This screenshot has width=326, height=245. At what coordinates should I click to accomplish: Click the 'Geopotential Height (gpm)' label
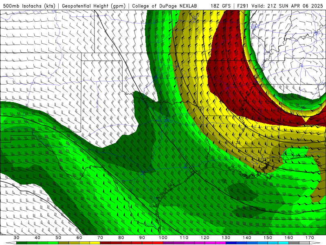pos(94,6)
